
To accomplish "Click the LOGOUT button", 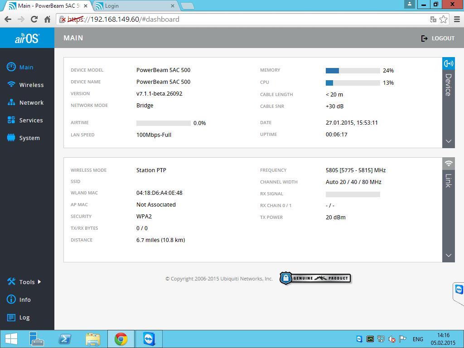I will pyautogui.click(x=438, y=38).
